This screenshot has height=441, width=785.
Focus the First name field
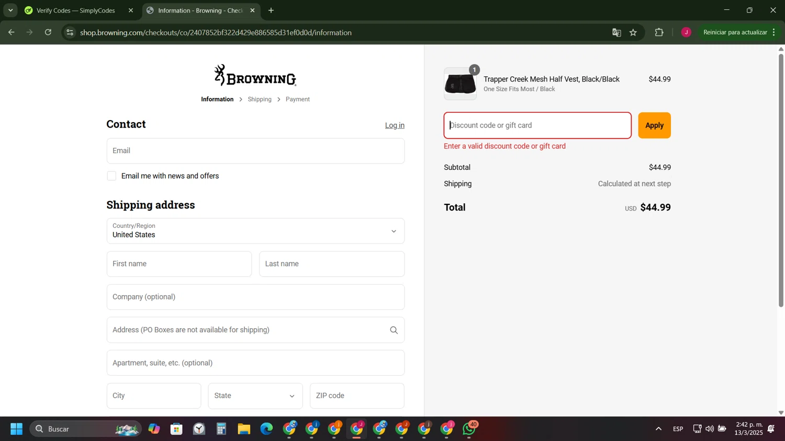click(179, 264)
